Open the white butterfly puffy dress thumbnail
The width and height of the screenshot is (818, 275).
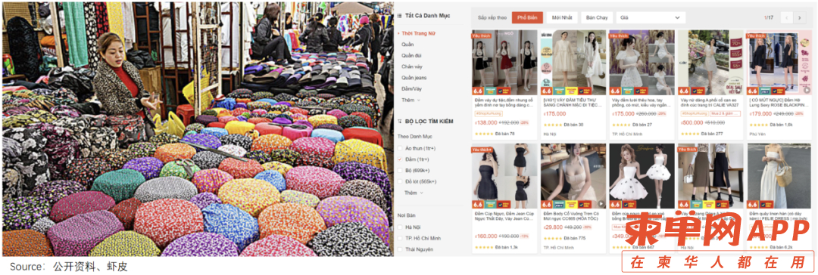click(642, 176)
